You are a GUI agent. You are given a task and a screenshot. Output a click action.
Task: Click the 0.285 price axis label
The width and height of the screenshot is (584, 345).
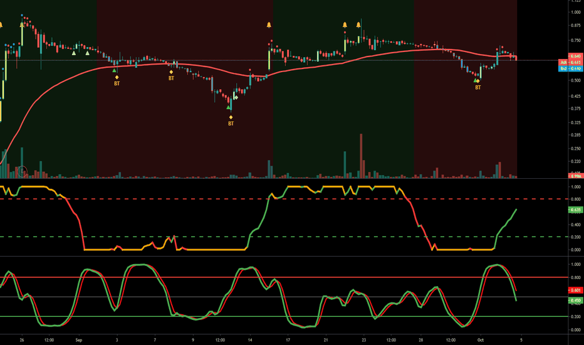[x=576, y=135]
